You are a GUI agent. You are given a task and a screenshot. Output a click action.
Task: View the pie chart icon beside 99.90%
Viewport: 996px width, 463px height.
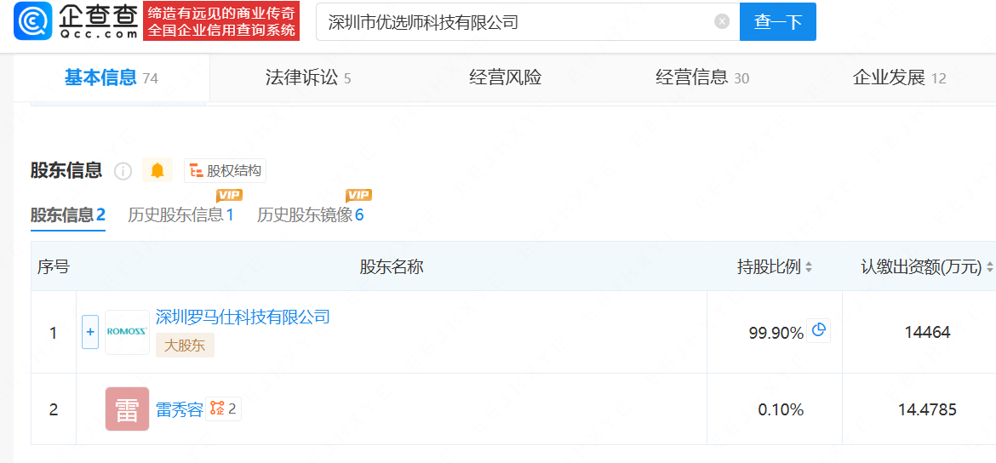click(x=819, y=330)
